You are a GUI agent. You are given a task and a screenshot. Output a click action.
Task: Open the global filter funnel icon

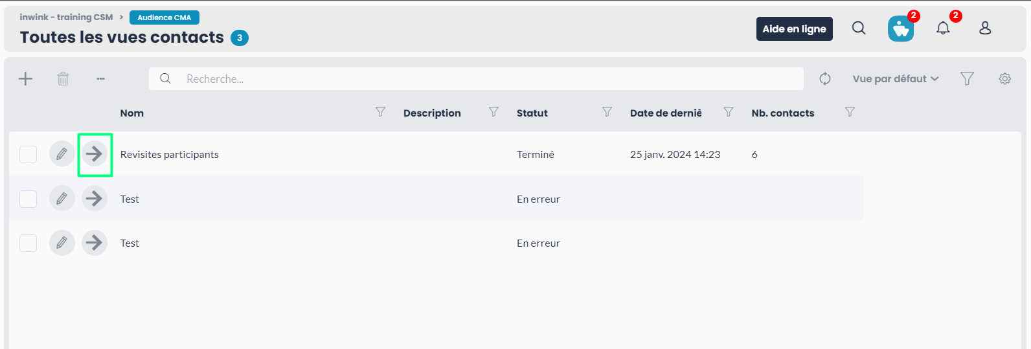pos(967,79)
